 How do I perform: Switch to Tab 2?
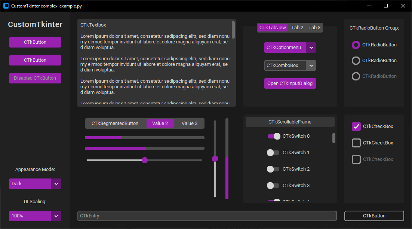click(x=297, y=28)
